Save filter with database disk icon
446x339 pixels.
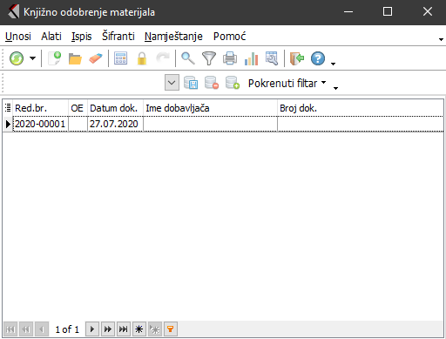coord(191,83)
